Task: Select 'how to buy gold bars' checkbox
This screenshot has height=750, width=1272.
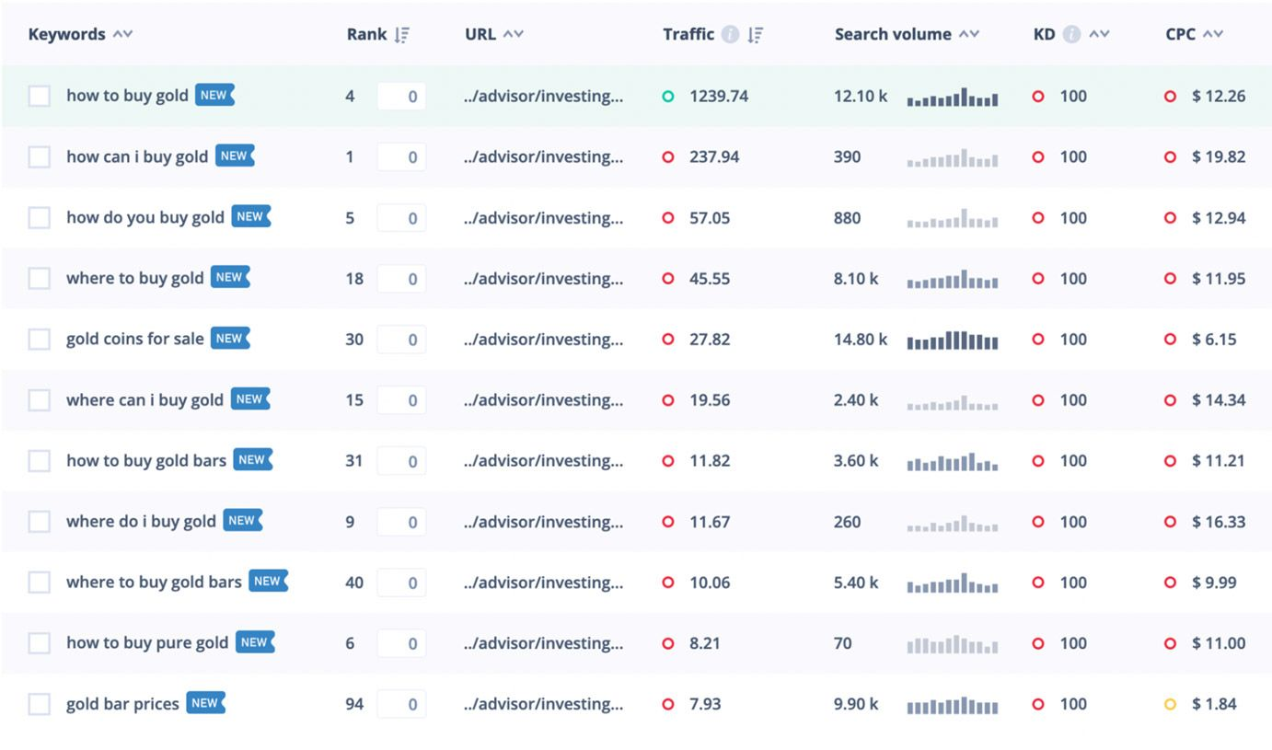Action: point(39,460)
